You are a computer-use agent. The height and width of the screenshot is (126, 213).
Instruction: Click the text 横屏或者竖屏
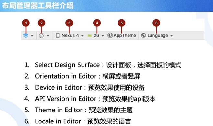coord(121,76)
